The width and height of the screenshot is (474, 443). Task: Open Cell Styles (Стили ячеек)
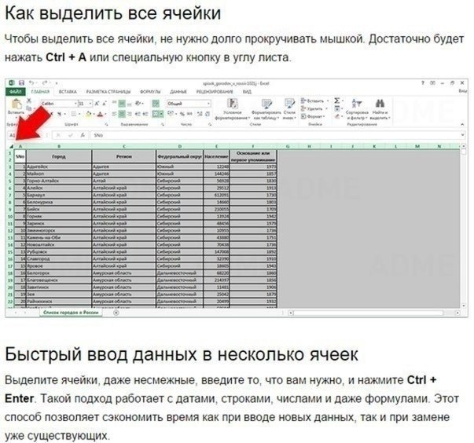point(289,109)
